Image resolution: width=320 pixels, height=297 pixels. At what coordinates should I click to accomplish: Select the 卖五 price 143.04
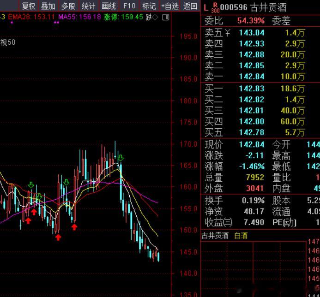tap(252, 33)
